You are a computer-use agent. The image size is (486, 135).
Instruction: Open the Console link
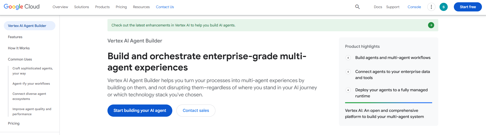click(x=414, y=7)
